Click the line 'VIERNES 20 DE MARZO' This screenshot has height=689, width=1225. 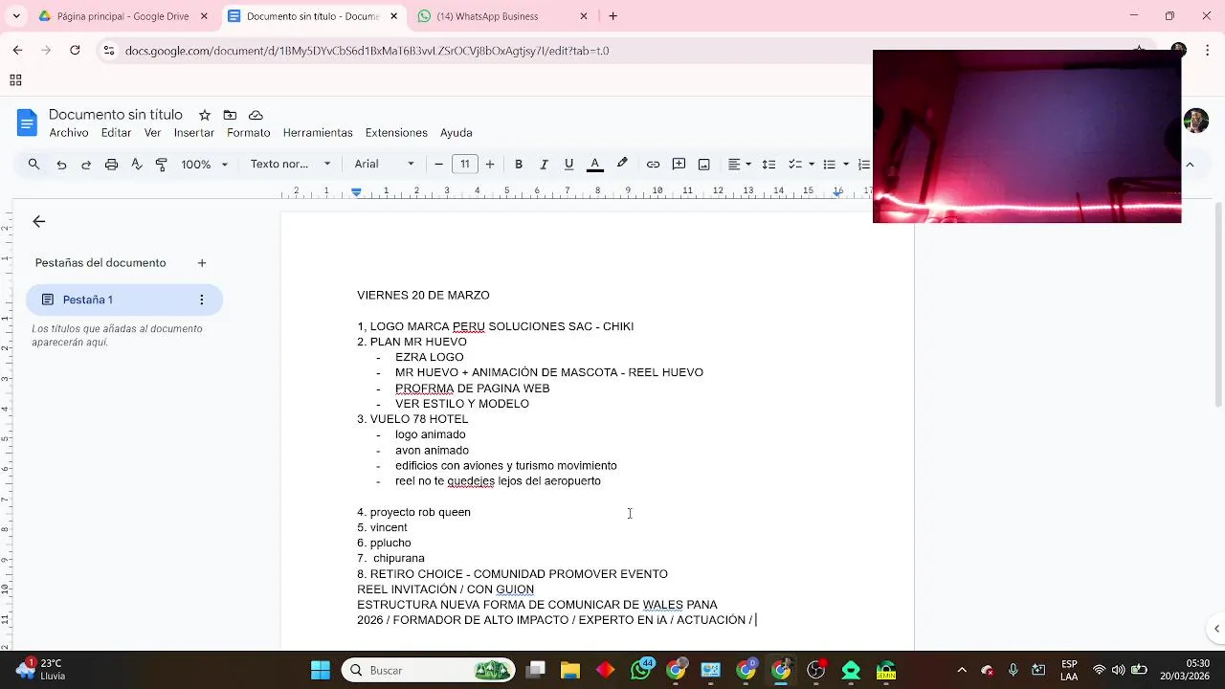pos(423,296)
